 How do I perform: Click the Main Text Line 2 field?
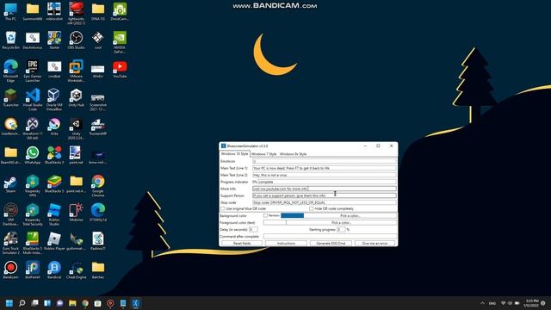point(325,175)
